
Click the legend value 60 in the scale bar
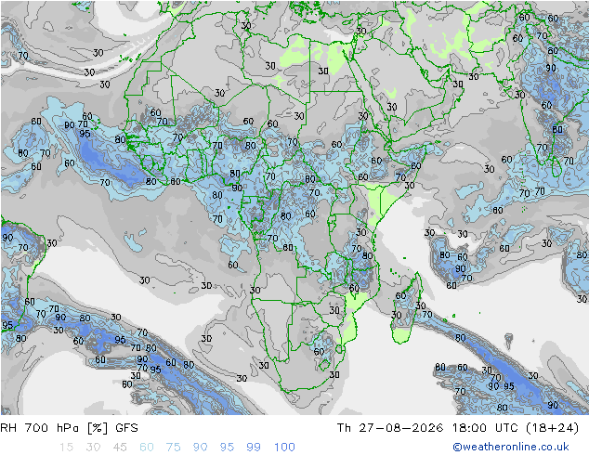click(x=147, y=448)
